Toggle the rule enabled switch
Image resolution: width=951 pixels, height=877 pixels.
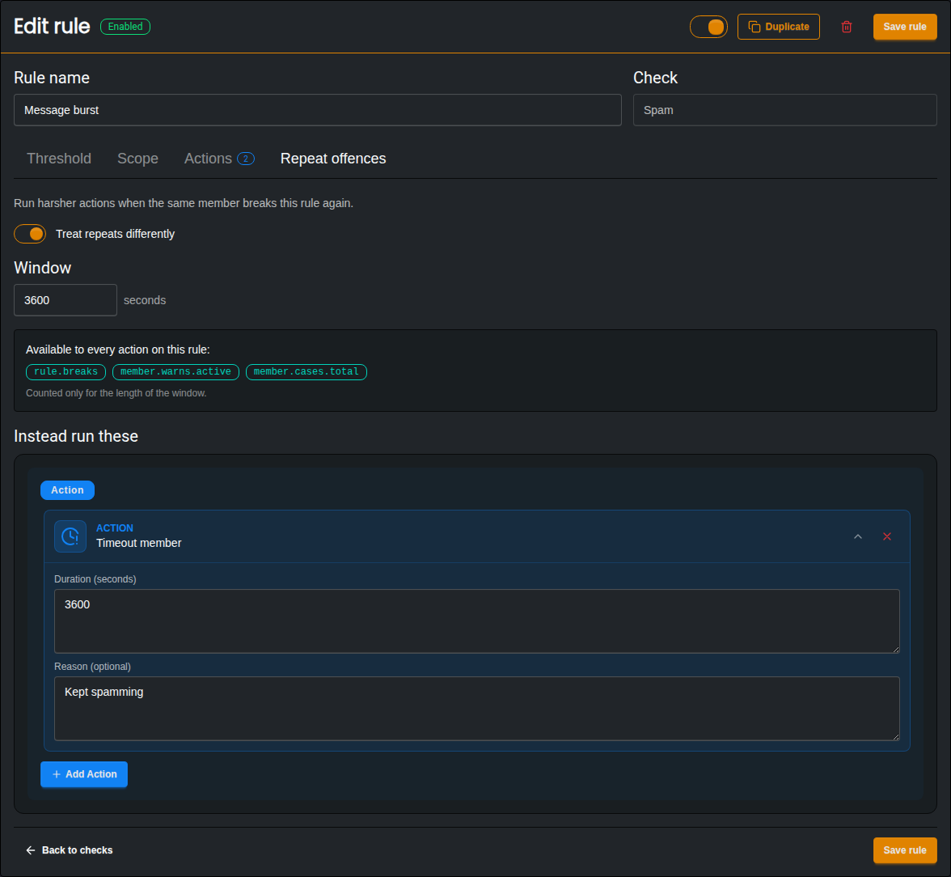click(708, 27)
